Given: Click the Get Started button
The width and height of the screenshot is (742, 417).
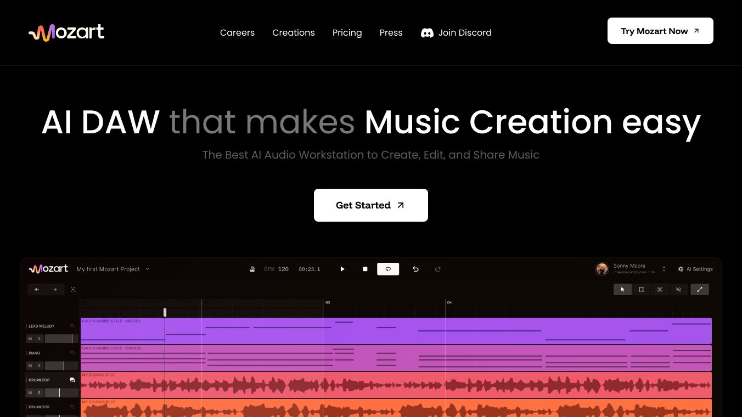Looking at the screenshot, I should click(371, 205).
